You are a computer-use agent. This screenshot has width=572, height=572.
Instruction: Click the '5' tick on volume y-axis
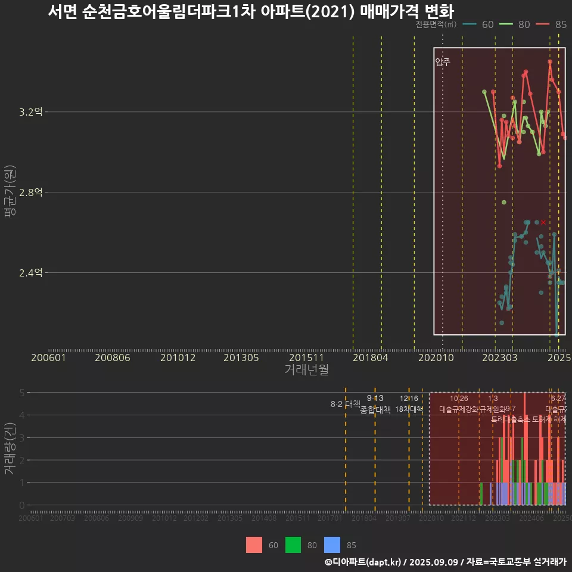(22, 393)
